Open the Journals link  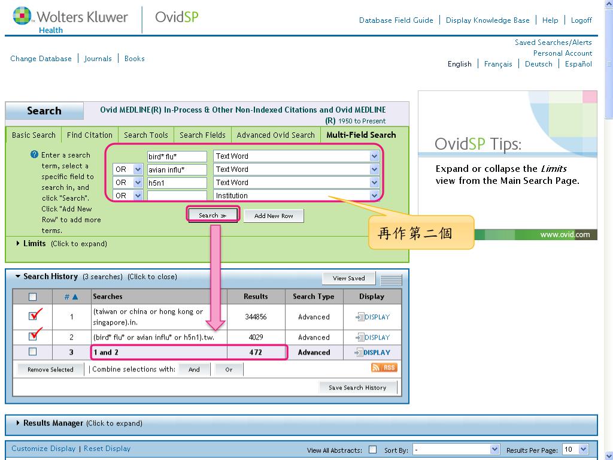pyautogui.click(x=98, y=59)
